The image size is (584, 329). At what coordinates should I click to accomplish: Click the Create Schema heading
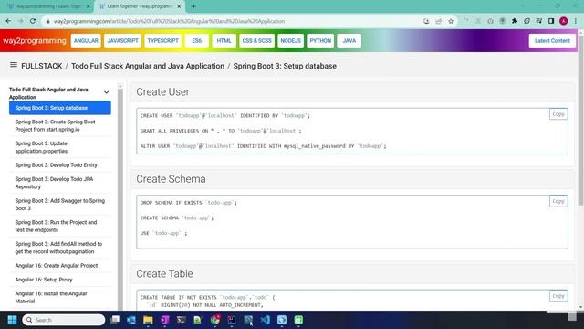[171, 179]
